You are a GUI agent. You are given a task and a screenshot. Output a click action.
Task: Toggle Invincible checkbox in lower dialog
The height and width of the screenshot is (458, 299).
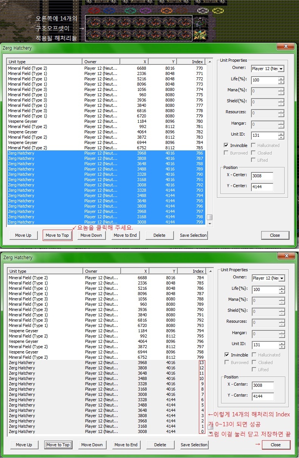(227, 355)
